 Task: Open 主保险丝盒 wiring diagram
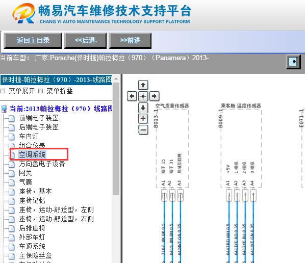(35, 256)
